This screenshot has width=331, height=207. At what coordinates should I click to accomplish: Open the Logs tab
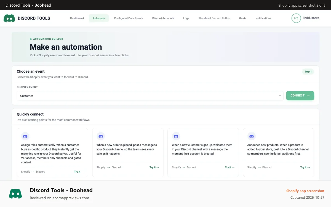point(186,18)
